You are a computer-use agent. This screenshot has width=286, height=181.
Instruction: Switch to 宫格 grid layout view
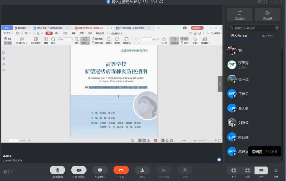pos(247,171)
